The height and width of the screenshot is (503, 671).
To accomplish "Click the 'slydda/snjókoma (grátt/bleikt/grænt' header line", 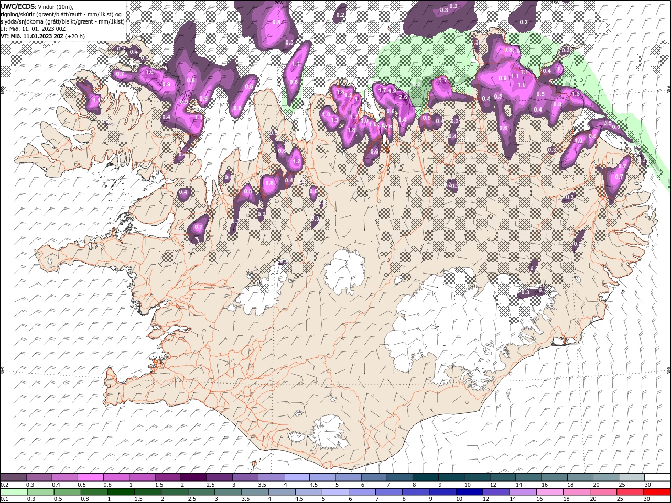I will pyautogui.click(x=62, y=21).
